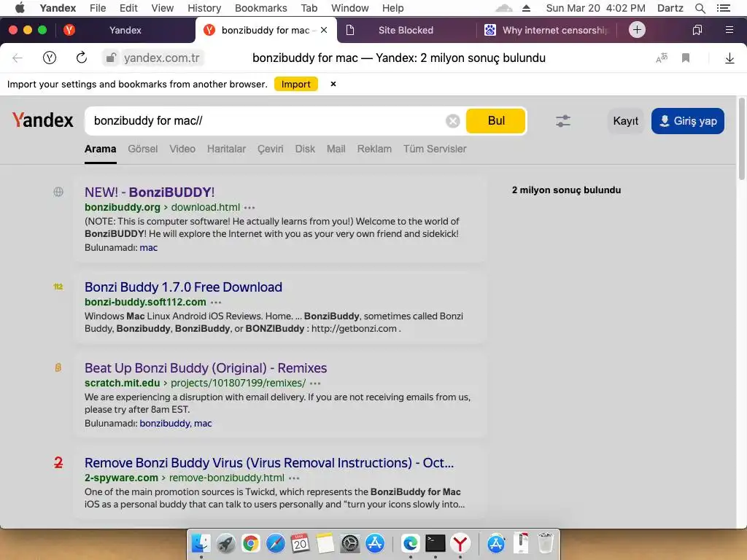Expand options for soft112.com result
Screen dimensions: 747x560
click(216, 303)
